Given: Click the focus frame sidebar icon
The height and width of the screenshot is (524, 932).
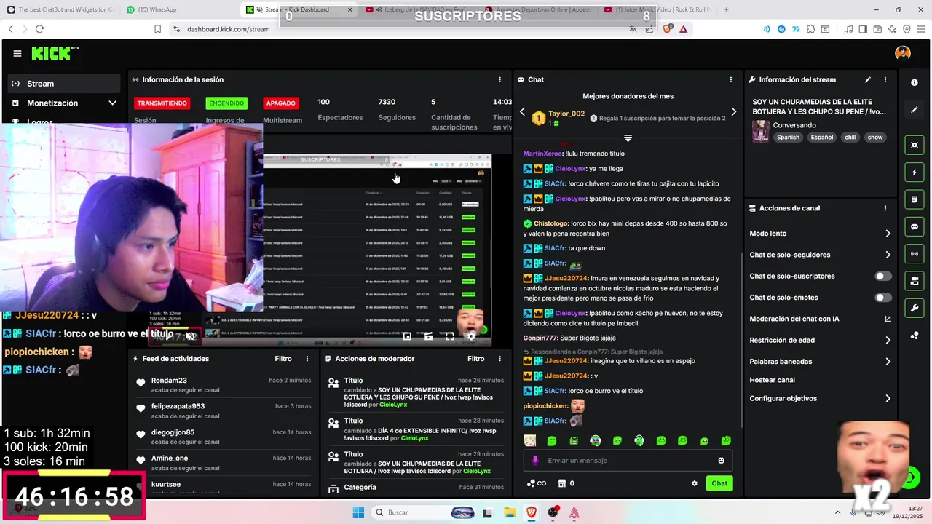Looking at the screenshot, I should tap(915, 145).
